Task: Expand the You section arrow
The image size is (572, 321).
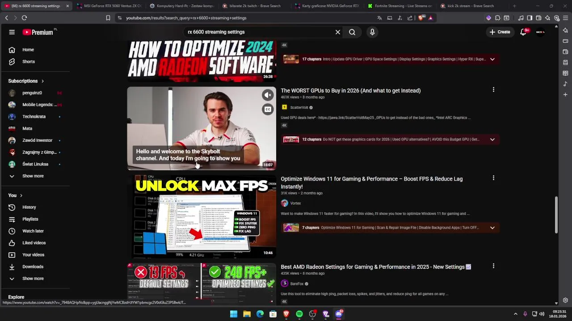Action: [21, 195]
